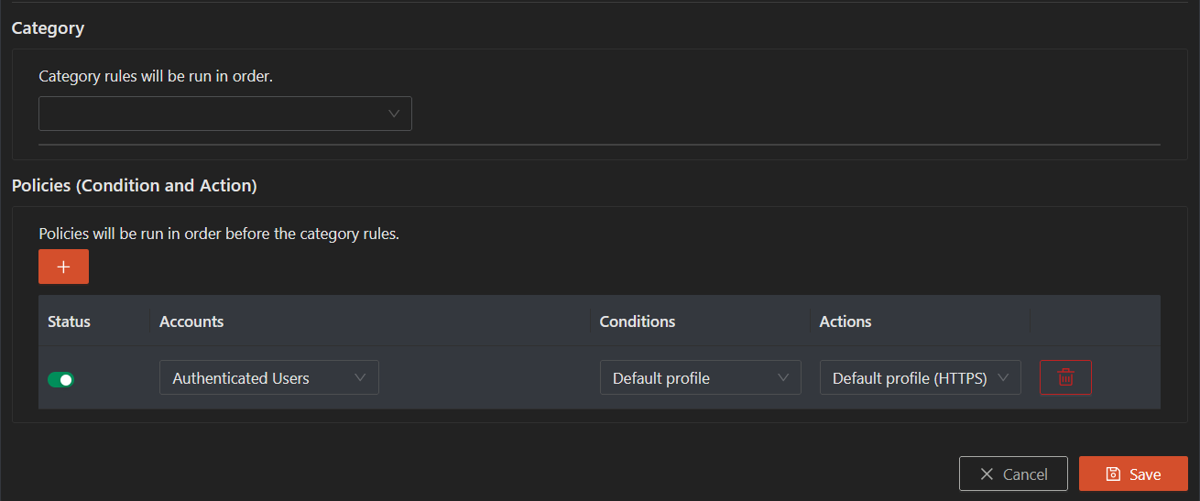The image size is (1200, 501).
Task: Expand the Default profile conditions dropdown
Action: [x=701, y=377]
